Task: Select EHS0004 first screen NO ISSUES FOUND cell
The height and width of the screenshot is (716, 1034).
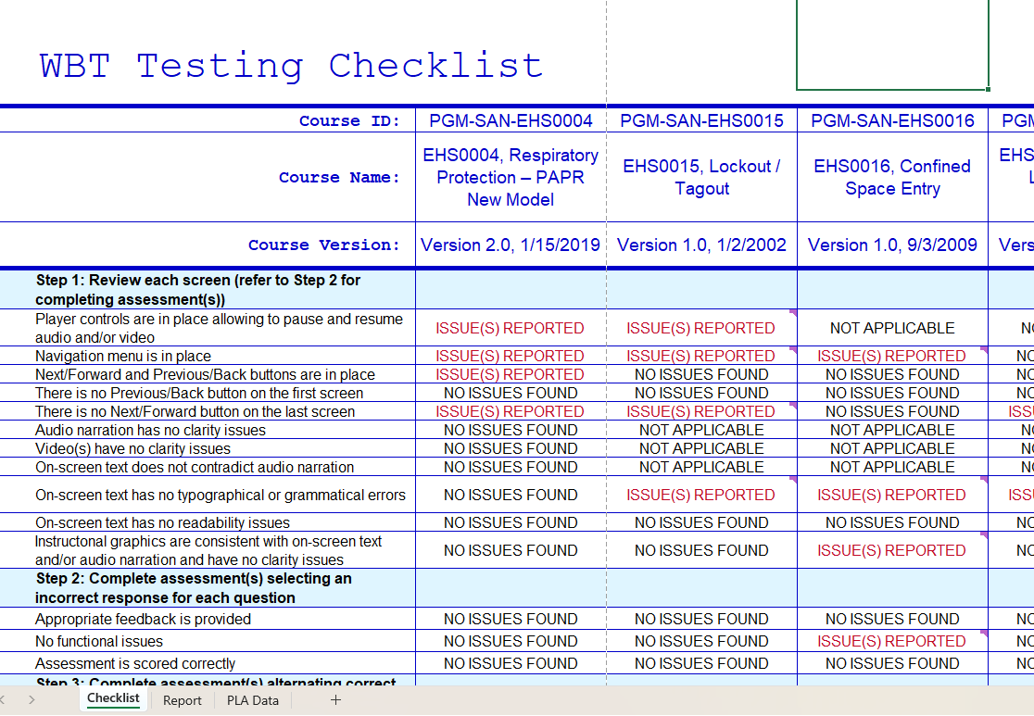Action: [511, 393]
